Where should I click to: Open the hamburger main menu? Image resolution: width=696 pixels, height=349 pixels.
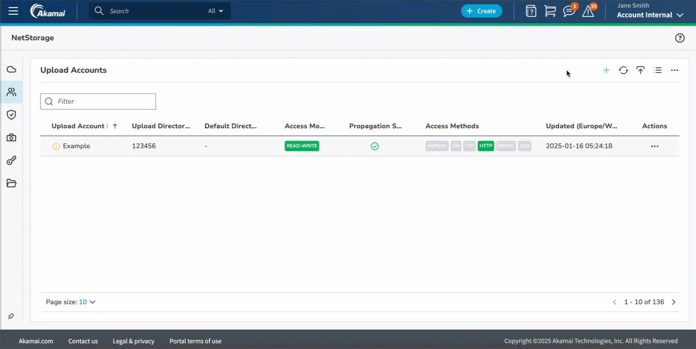click(13, 11)
